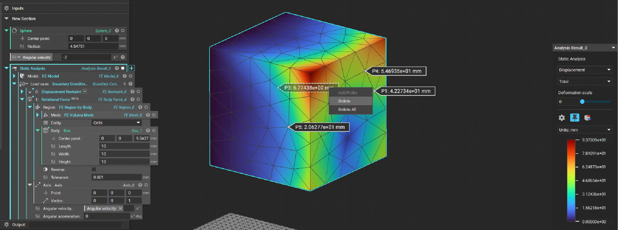Toggle visibility circle for FE Restraint_0

138,92
